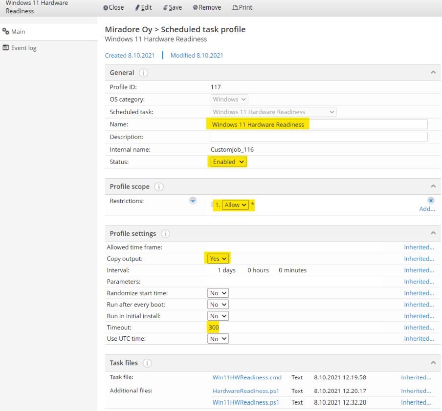Click Inherited link for Allowed time frame
The image size is (442, 411).
coord(419,247)
